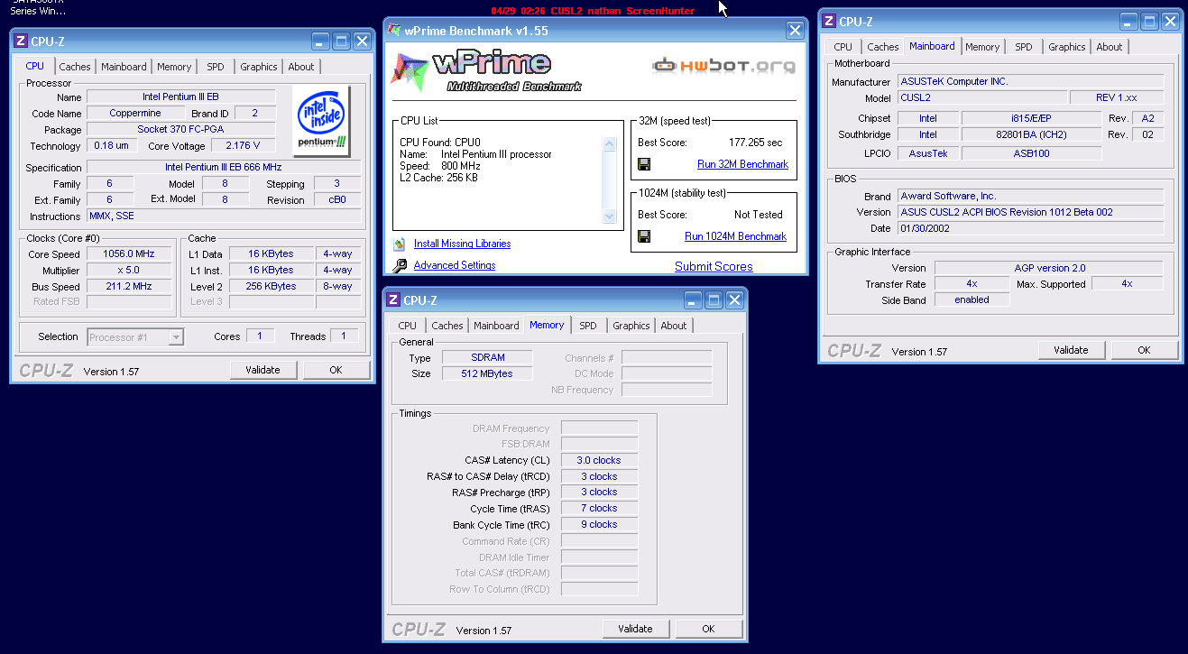Viewport: 1188px width, 654px height.
Task: Open the Memory tab in the CPU window
Action: (x=174, y=67)
